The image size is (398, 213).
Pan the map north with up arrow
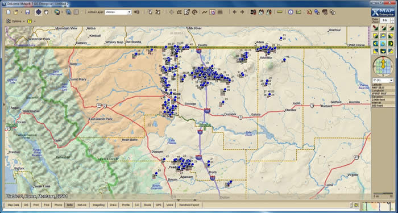point(383,35)
